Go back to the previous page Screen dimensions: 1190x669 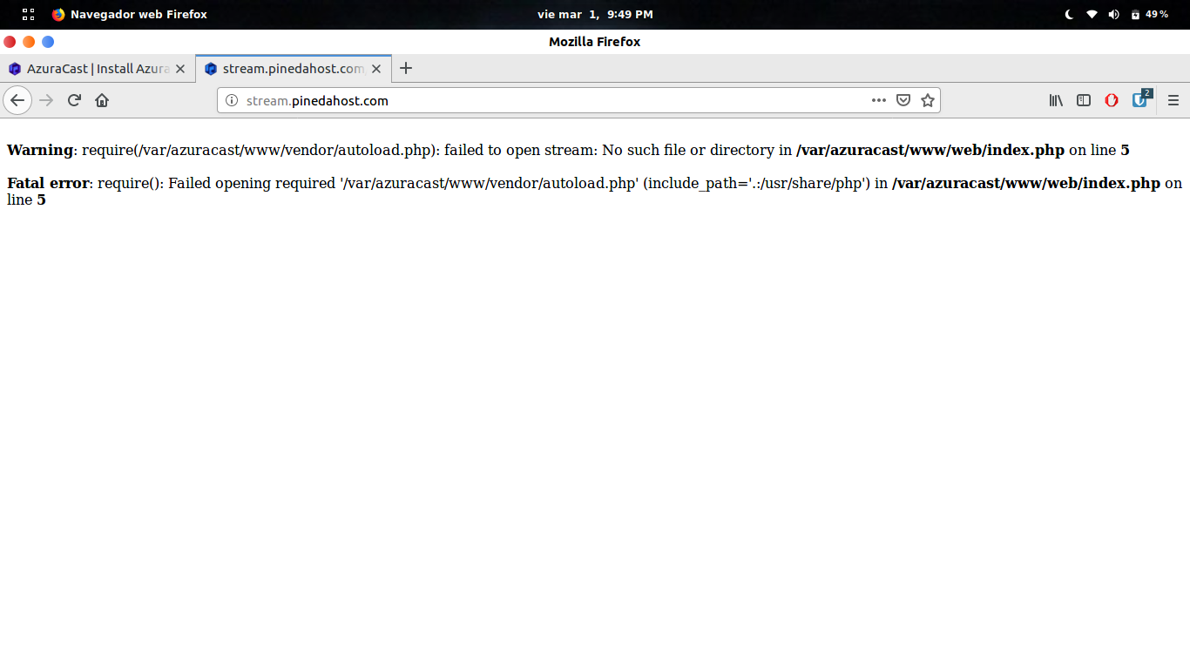coord(17,100)
